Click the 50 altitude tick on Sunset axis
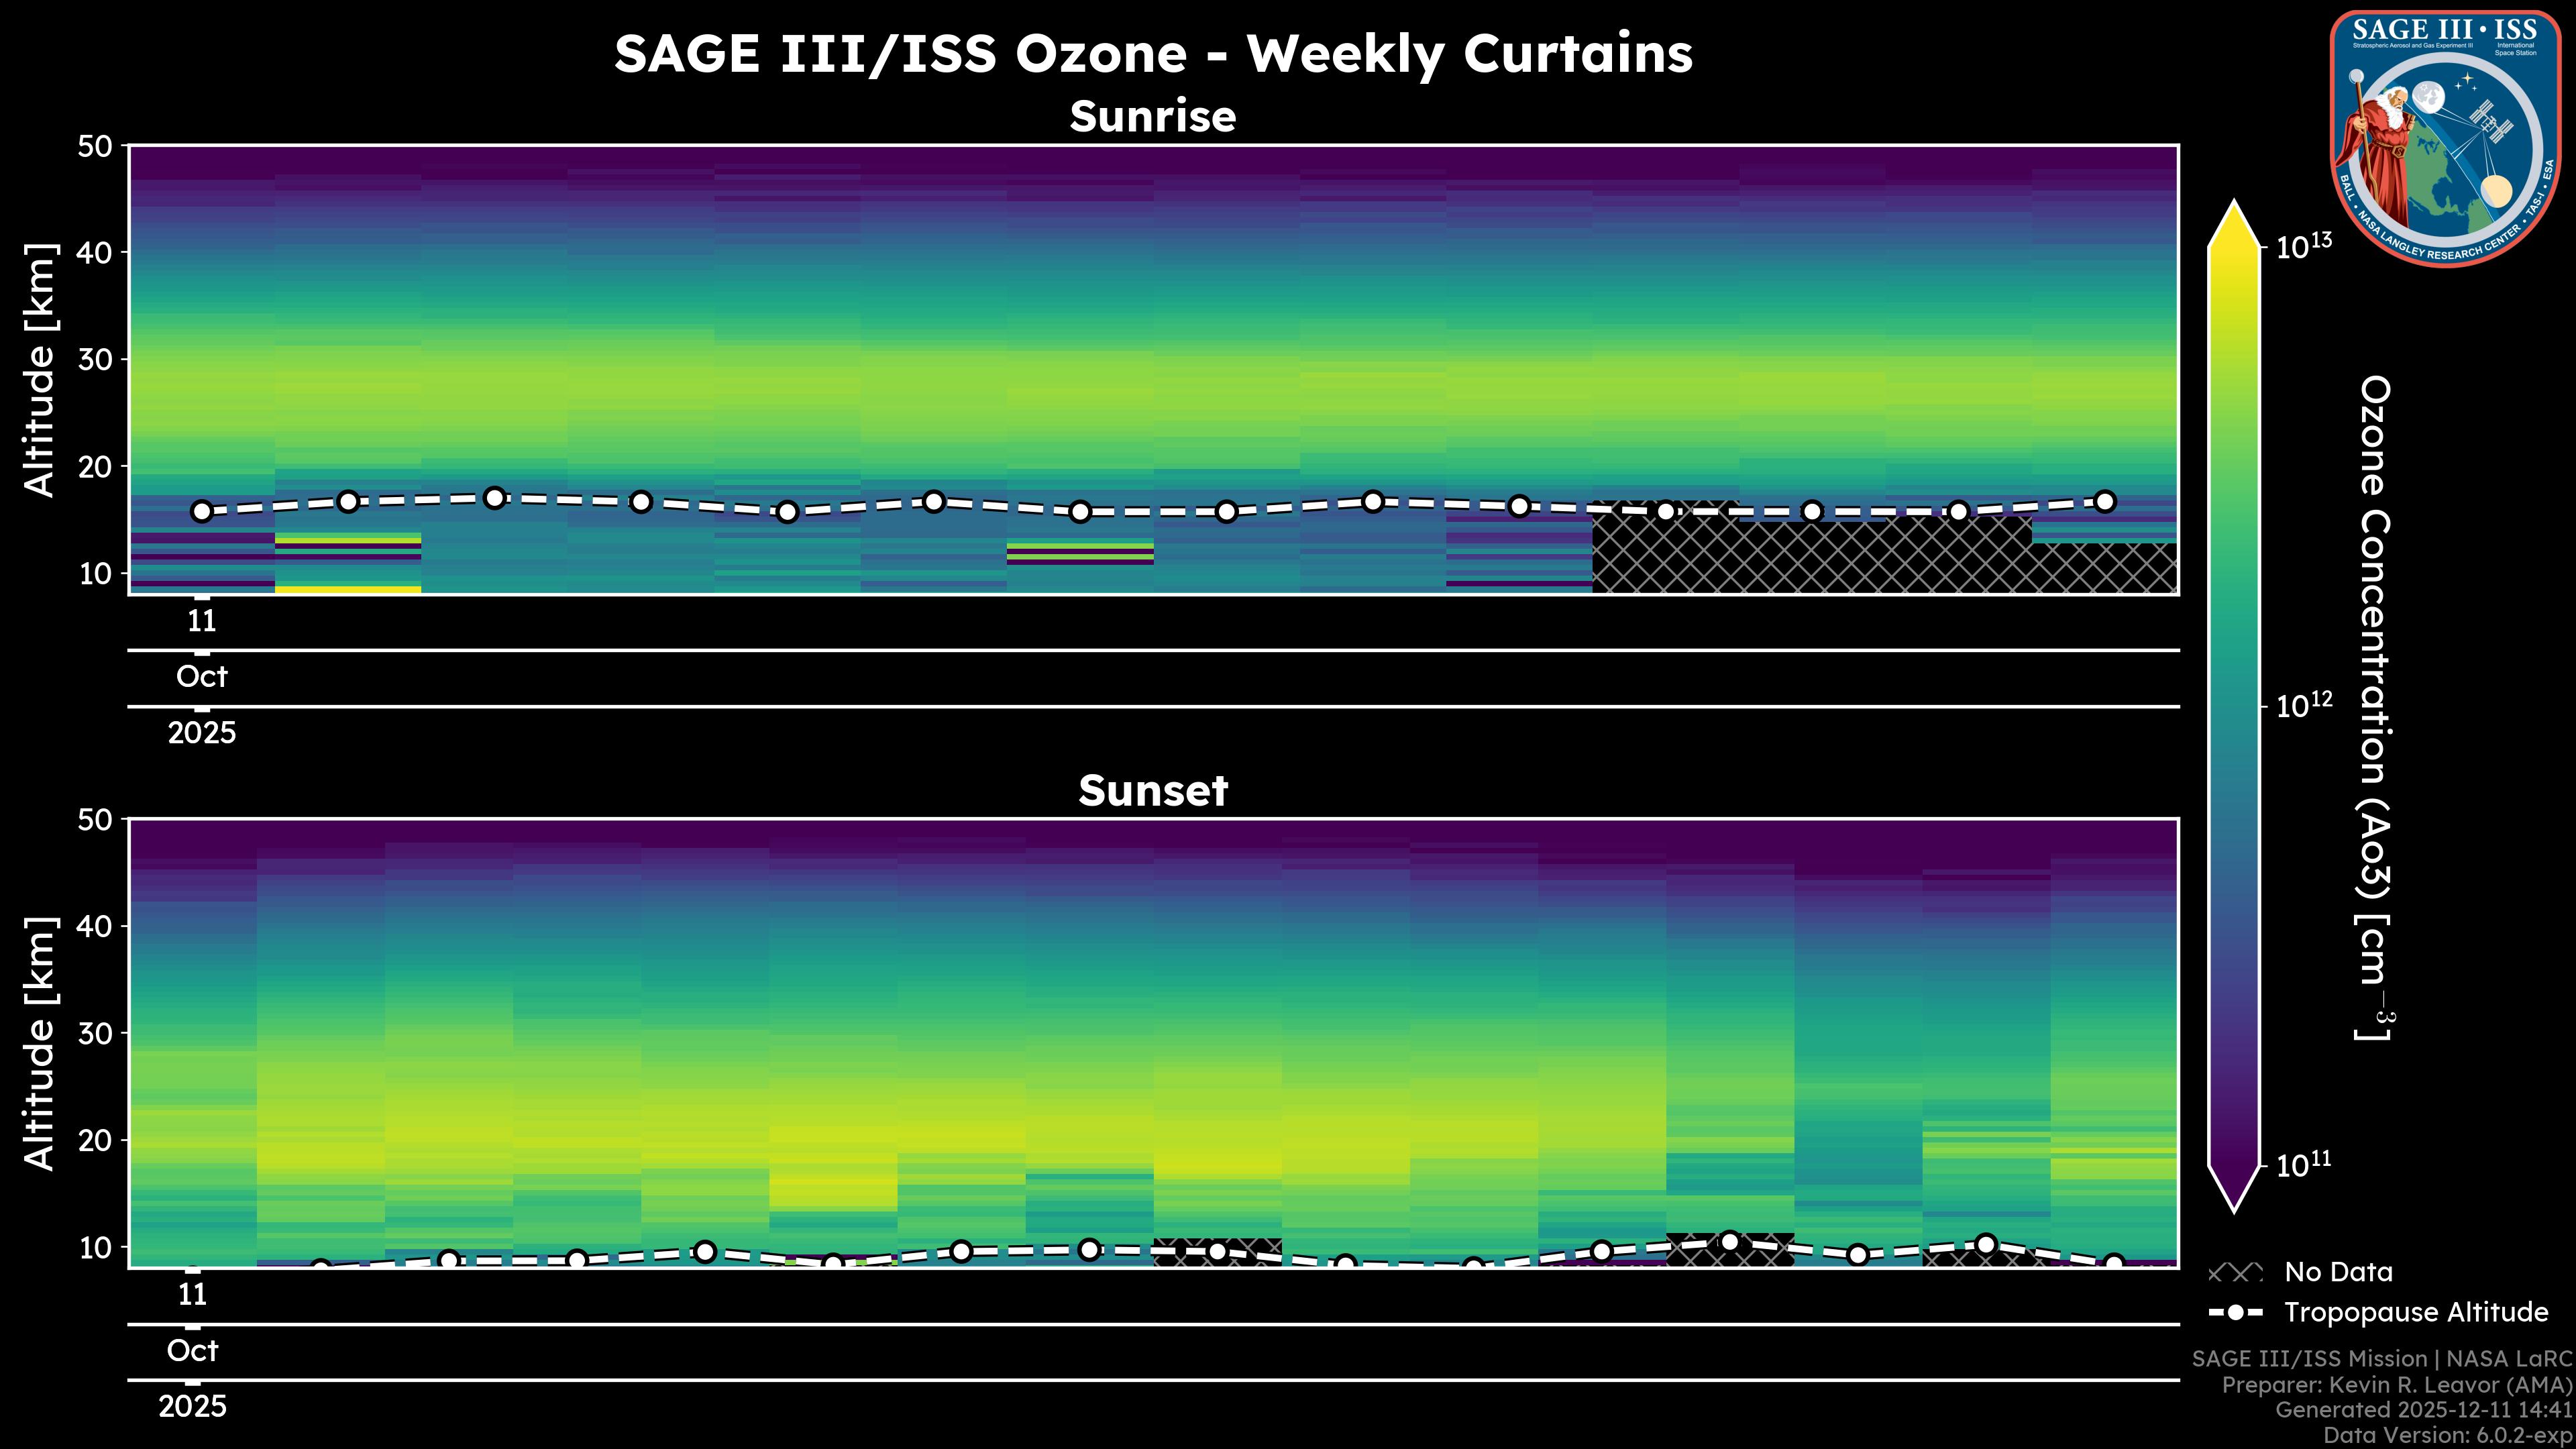Screen dimensions: 2576x1449 (x=97, y=820)
